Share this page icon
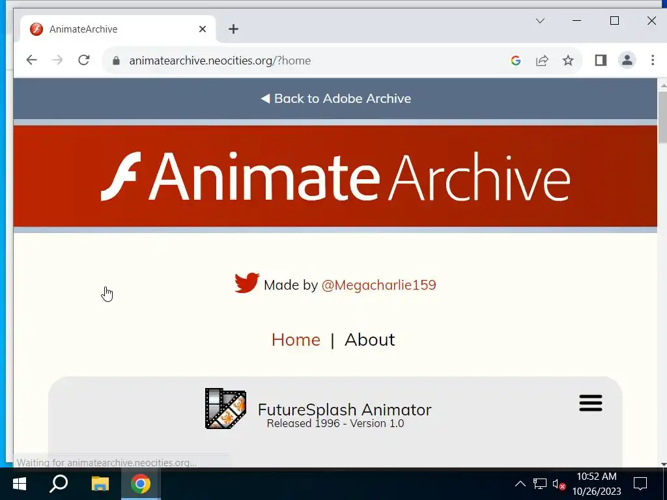Image resolution: width=667 pixels, height=500 pixels. pos(542,61)
